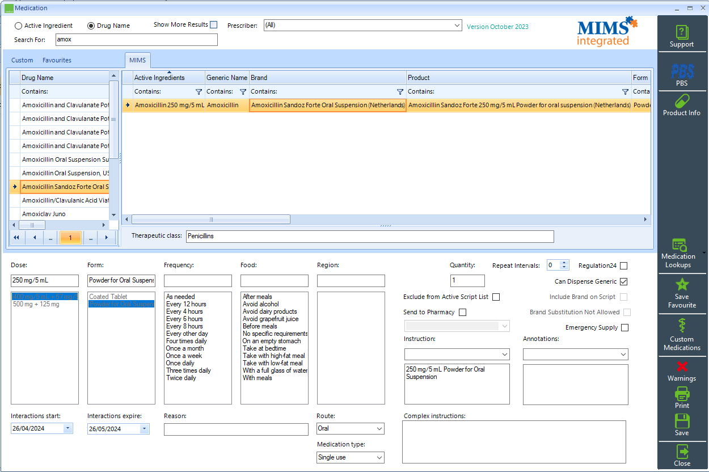Select 'Three times daily' frequency
This screenshot has width=709, height=472.
click(x=188, y=370)
